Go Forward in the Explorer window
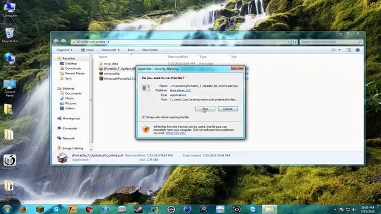The image size is (381, 214). [64, 42]
